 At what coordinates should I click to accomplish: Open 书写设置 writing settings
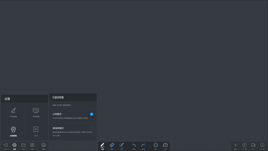[13, 112]
